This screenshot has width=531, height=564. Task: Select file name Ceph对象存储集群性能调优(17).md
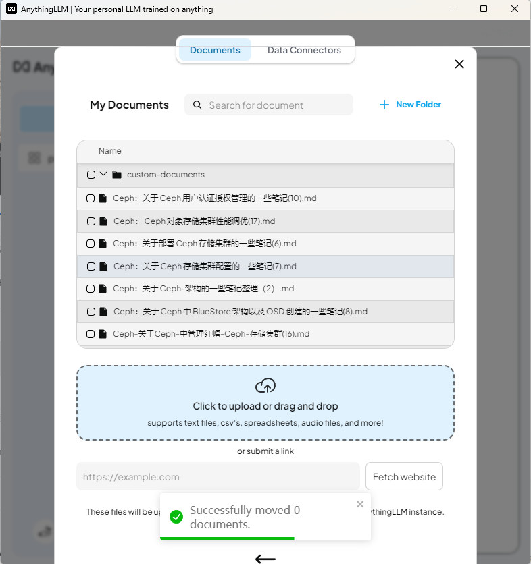tap(194, 221)
